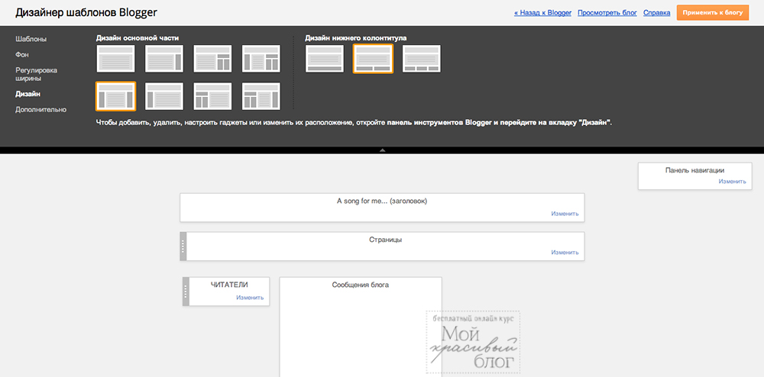
Task: Click the Дизайн основной части heading
Action: pos(138,37)
